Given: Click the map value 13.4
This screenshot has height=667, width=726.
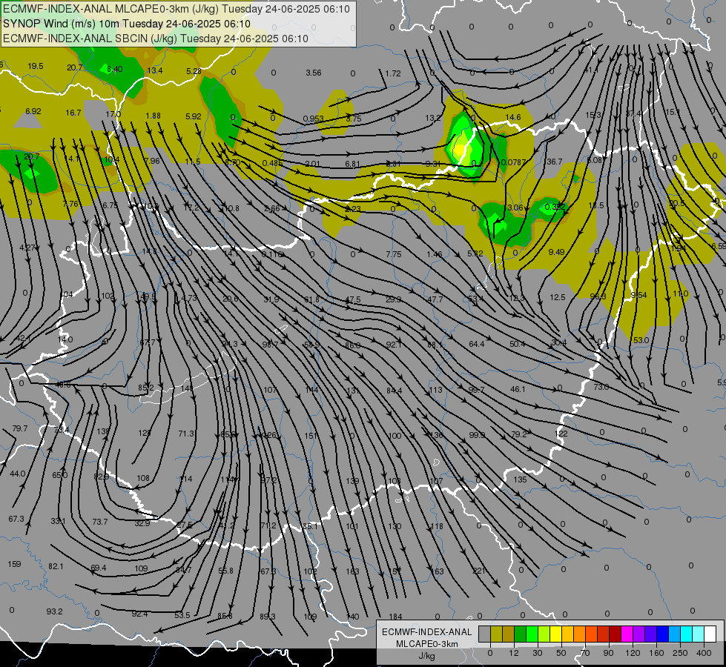Looking at the screenshot, I should click(155, 70).
